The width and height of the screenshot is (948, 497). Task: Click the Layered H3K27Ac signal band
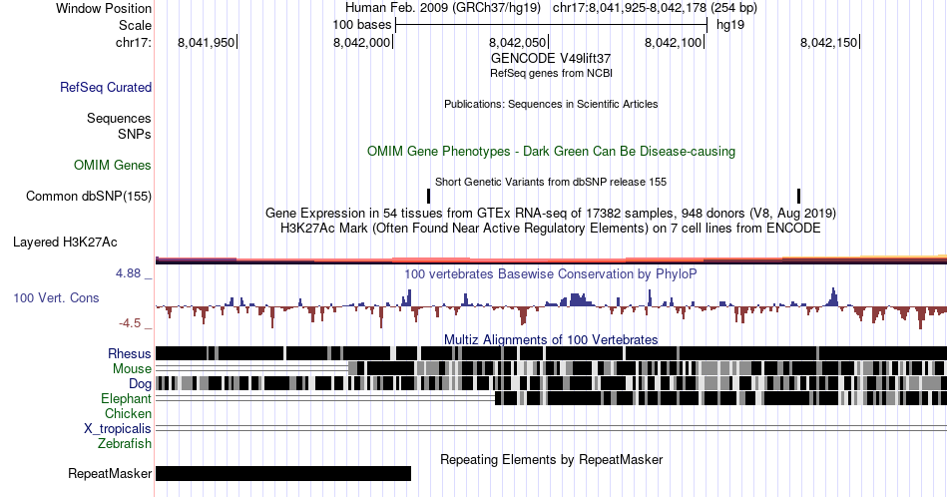click(551, 260)
